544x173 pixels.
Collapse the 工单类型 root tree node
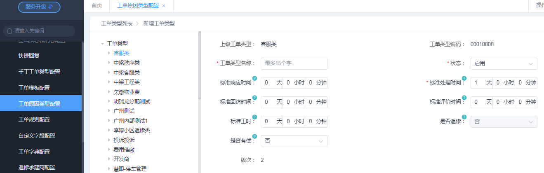(102, 43)
